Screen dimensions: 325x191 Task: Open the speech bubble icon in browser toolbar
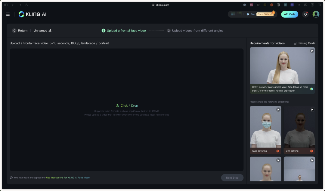tap(305, 5)
